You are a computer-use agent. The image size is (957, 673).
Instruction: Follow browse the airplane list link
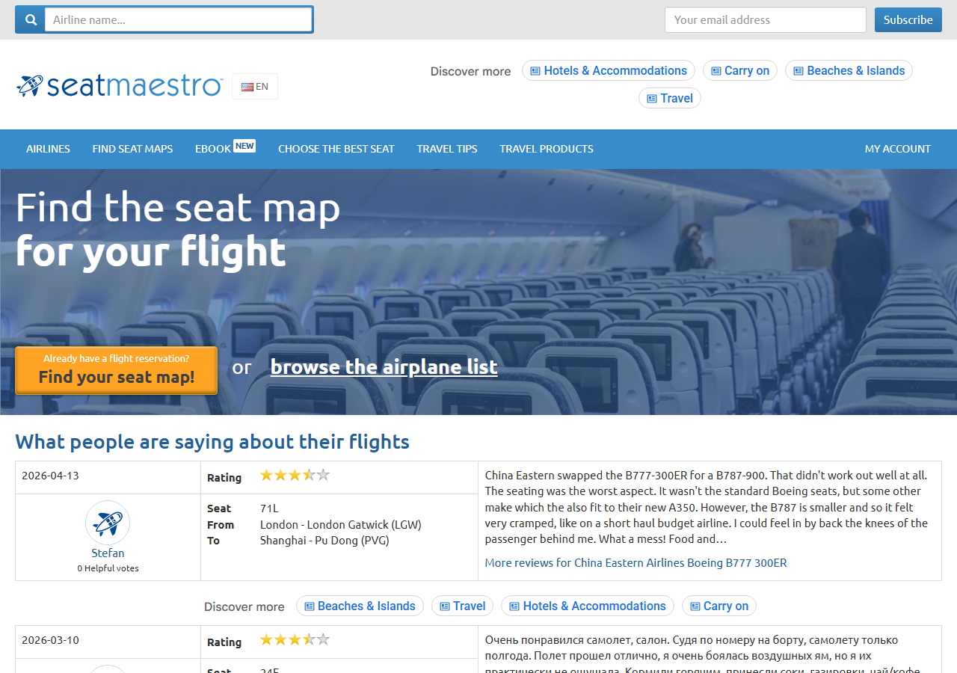384,367
